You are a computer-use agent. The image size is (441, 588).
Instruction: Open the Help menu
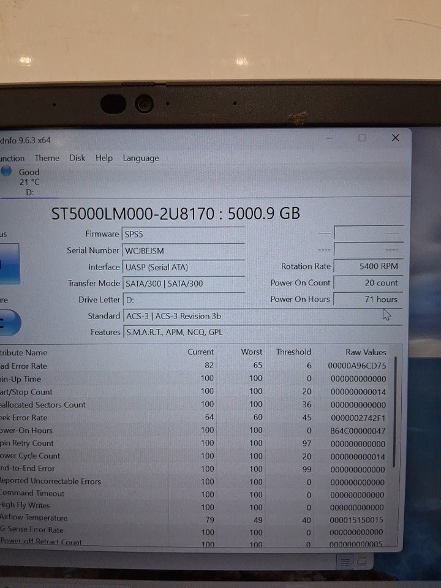point(104,158)
